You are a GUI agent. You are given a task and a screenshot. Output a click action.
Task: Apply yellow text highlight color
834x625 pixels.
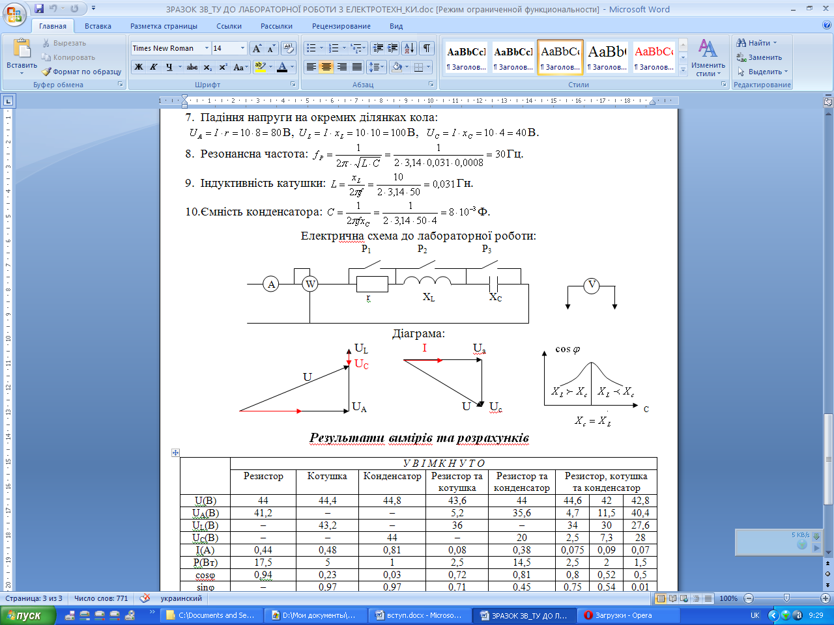260,66
